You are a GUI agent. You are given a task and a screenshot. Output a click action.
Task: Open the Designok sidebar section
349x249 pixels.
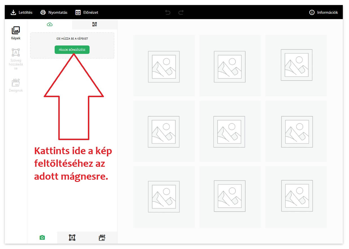[16, 85]
